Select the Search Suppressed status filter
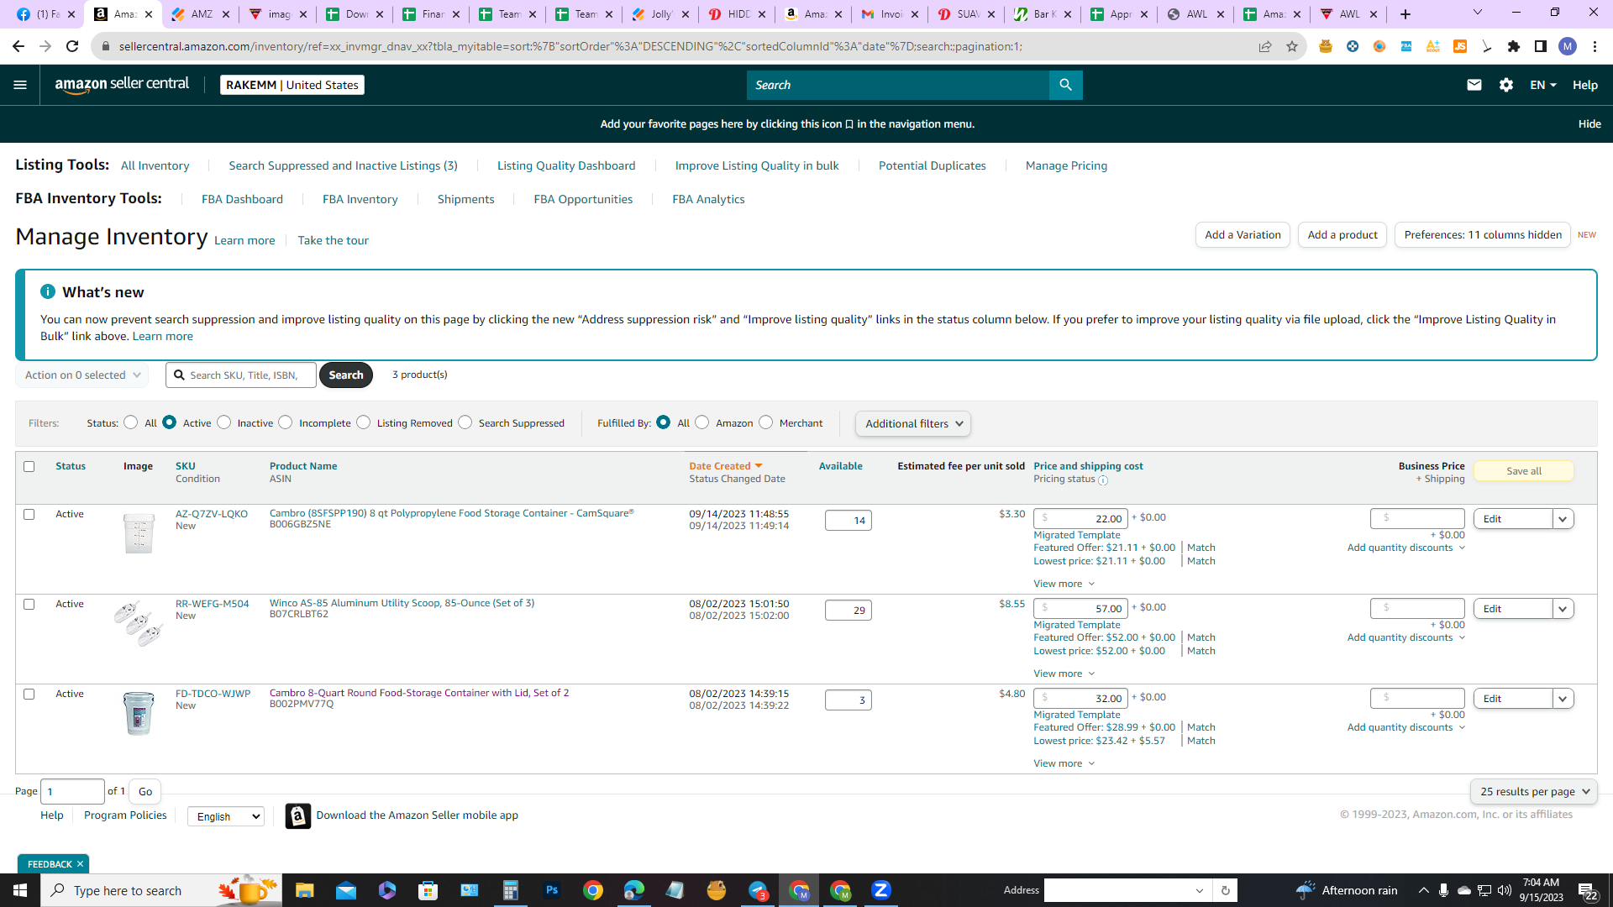The height and width of the screenshot is (907, 1613). coord(465,422)
